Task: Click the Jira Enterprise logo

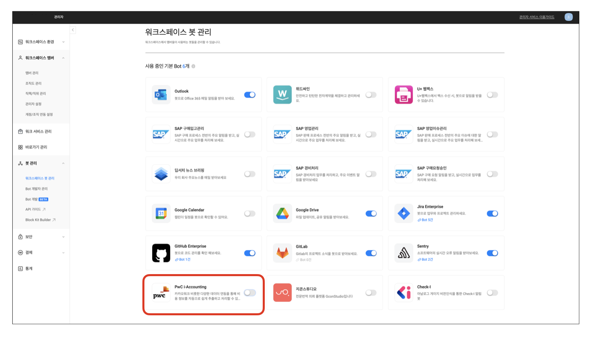Action: [x=404, y=213]
